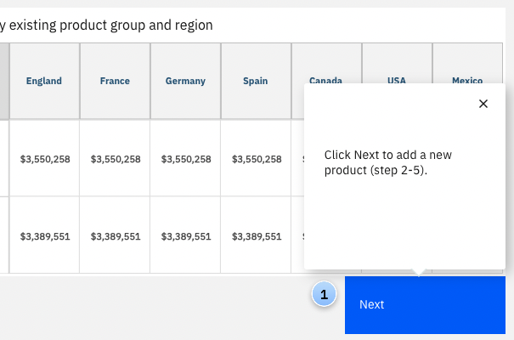Image resolution: width=514 pixels, height=340 pixels.
Task: Click England's $3,550,258 cell
Action: (x=44, y=159)
